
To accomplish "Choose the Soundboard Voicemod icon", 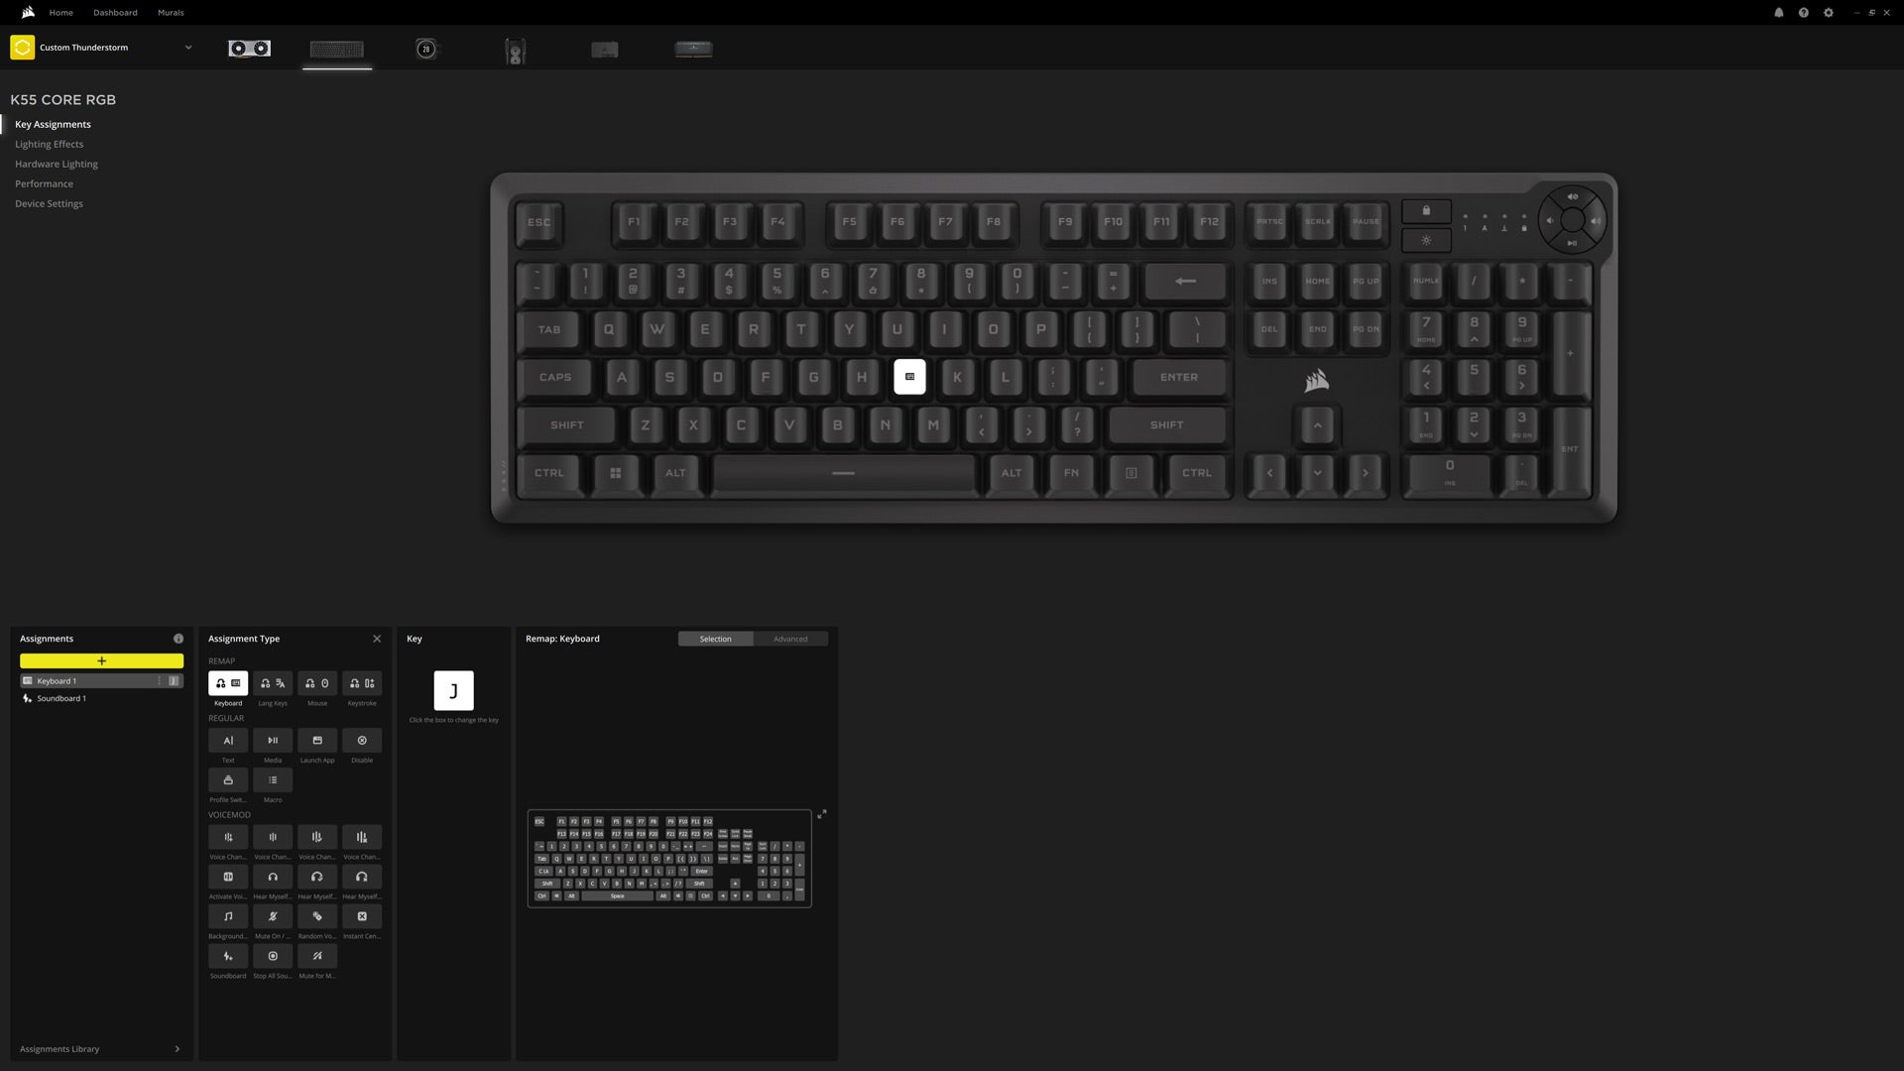I will [x=228, y=956].
